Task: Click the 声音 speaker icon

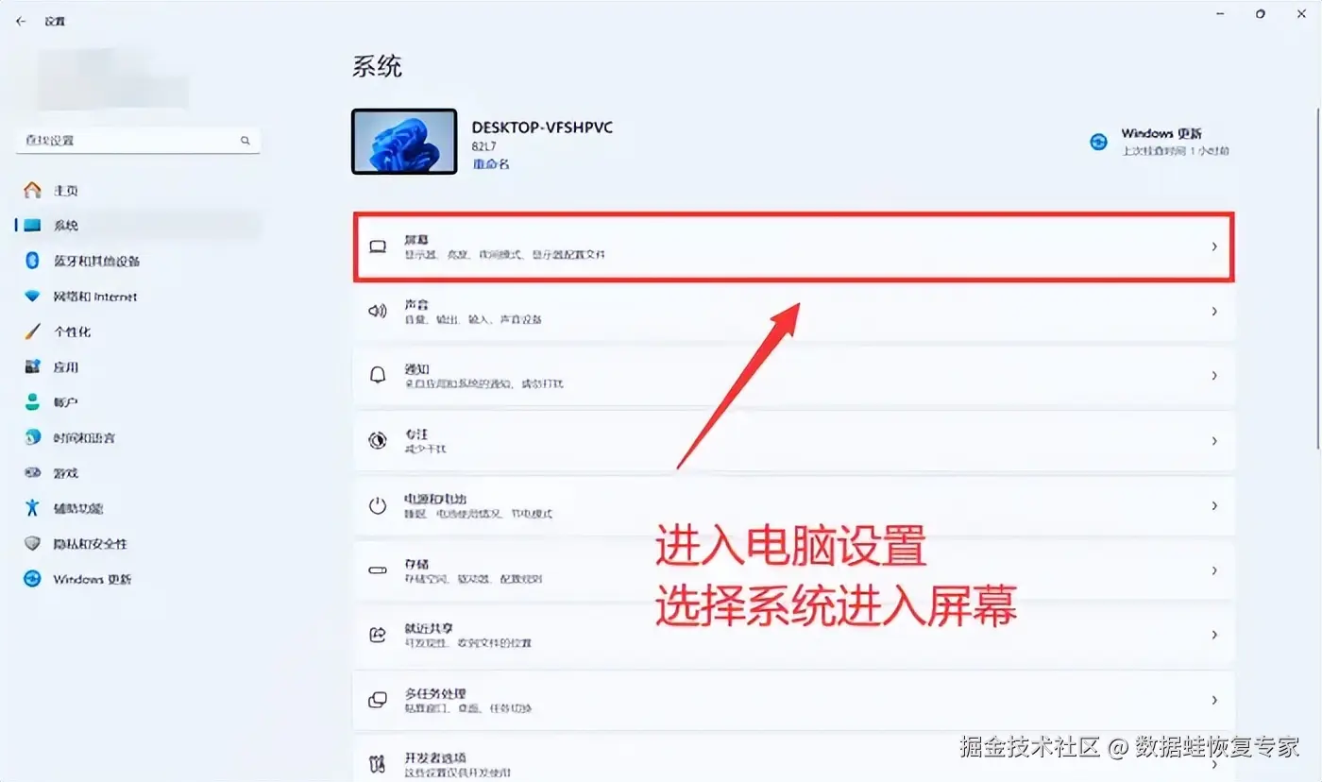Action: pos(378,311)
